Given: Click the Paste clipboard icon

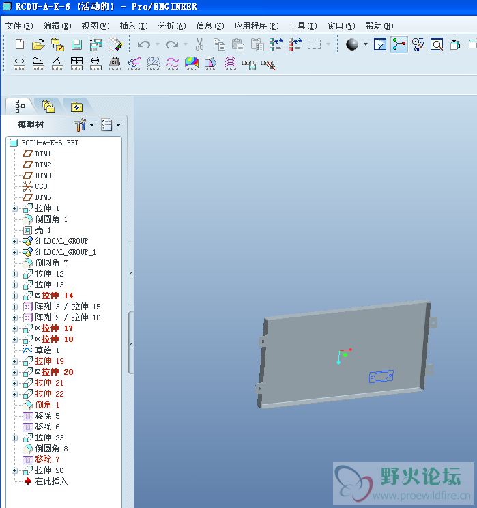Looking at the screenshot, I should click(x=238, y=44).
